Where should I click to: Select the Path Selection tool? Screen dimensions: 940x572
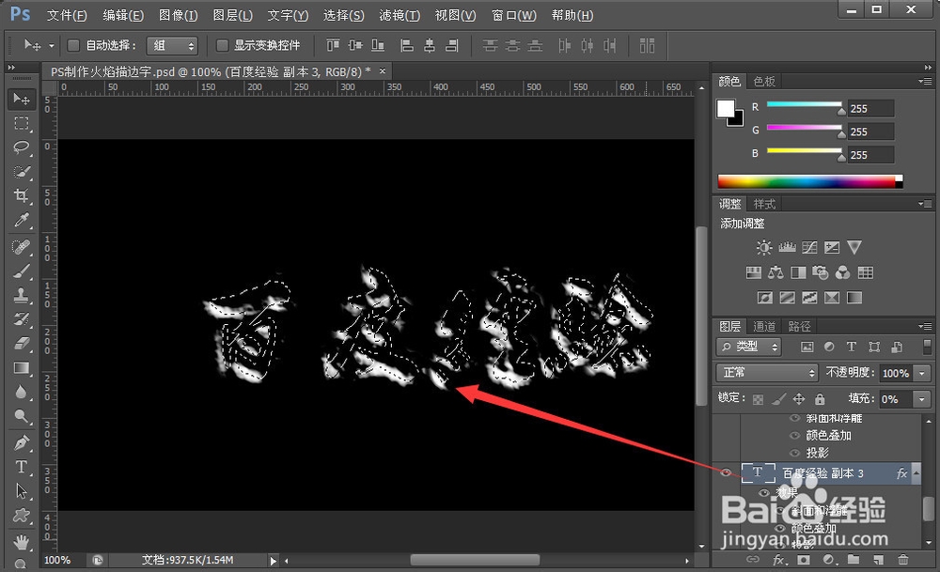(22, 491)
